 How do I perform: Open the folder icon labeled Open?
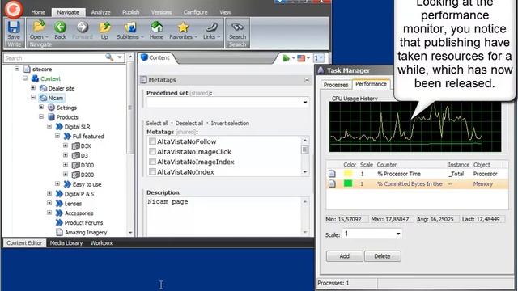tap(39, 27)
